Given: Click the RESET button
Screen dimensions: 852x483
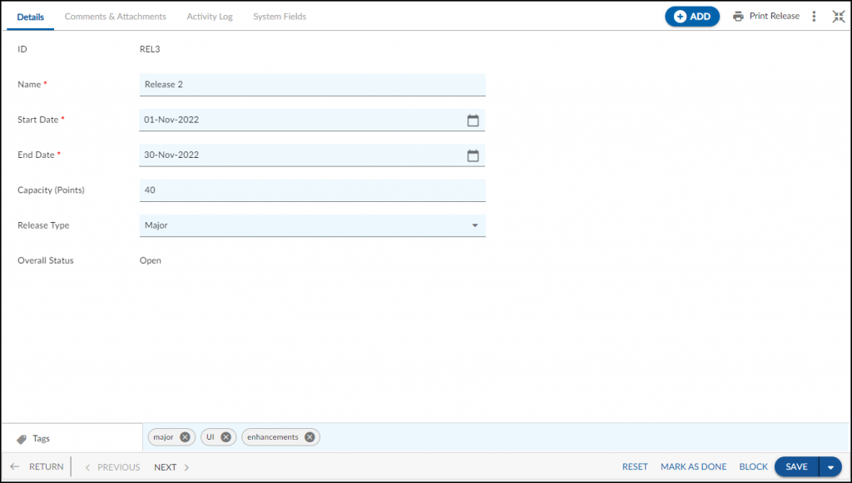Looking at the screenshot, I should point(635,466).
